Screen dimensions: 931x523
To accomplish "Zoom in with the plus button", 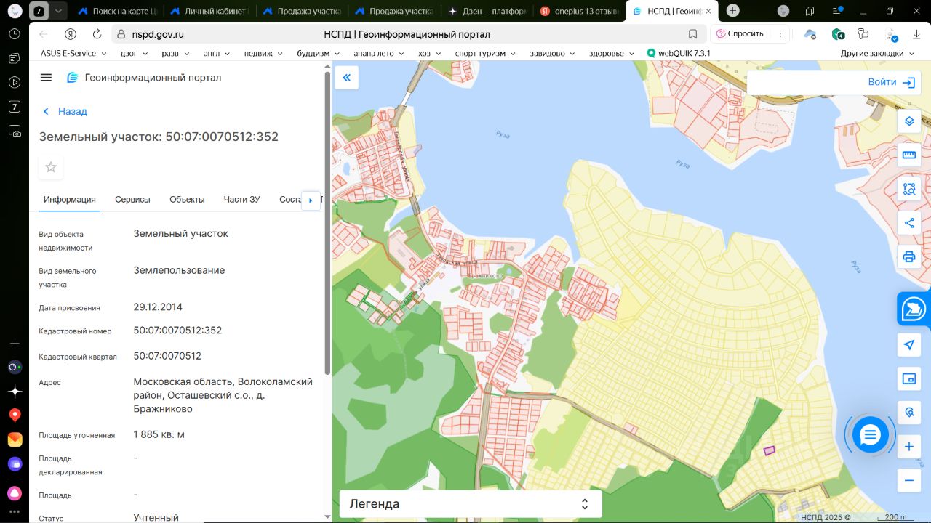I will pyautogui.click(x=908, y=447).
